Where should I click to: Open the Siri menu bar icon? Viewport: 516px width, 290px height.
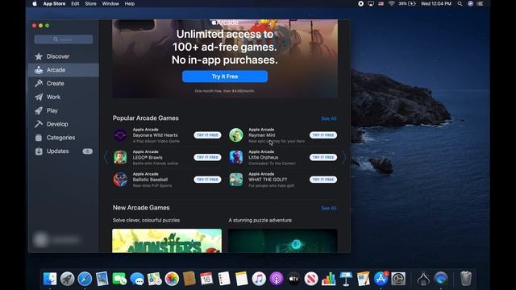[x=471, y=3]
